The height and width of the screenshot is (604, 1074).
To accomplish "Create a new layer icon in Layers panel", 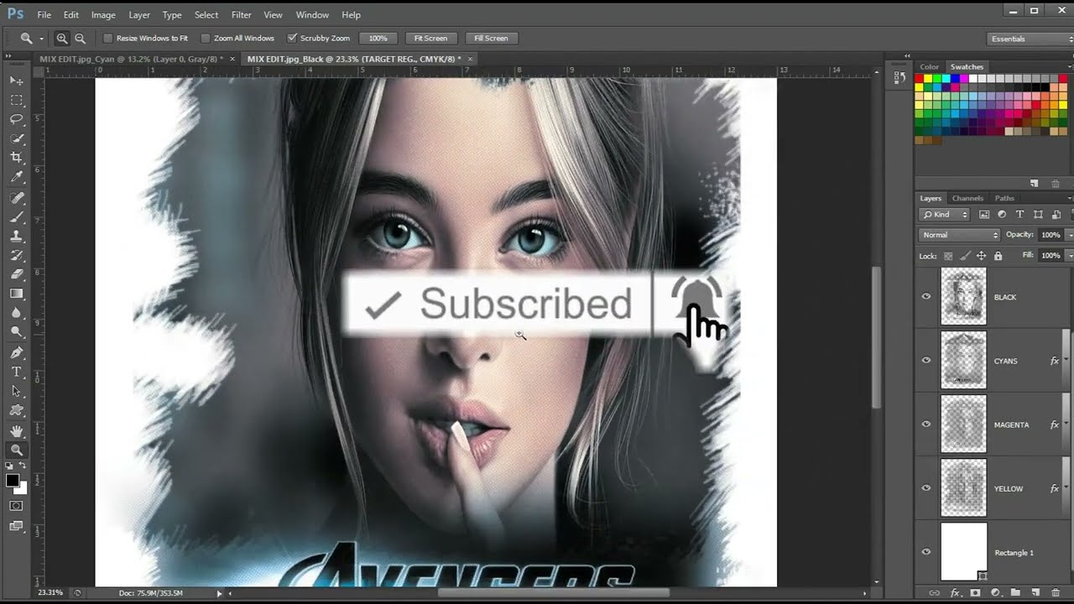I will tap(1035, 593).
